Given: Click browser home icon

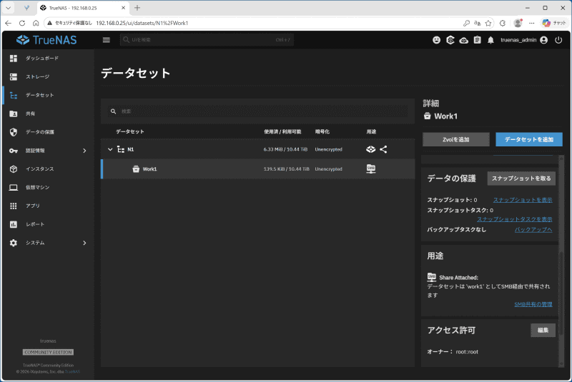Looking at the screenshot, I should pos(36,23).
